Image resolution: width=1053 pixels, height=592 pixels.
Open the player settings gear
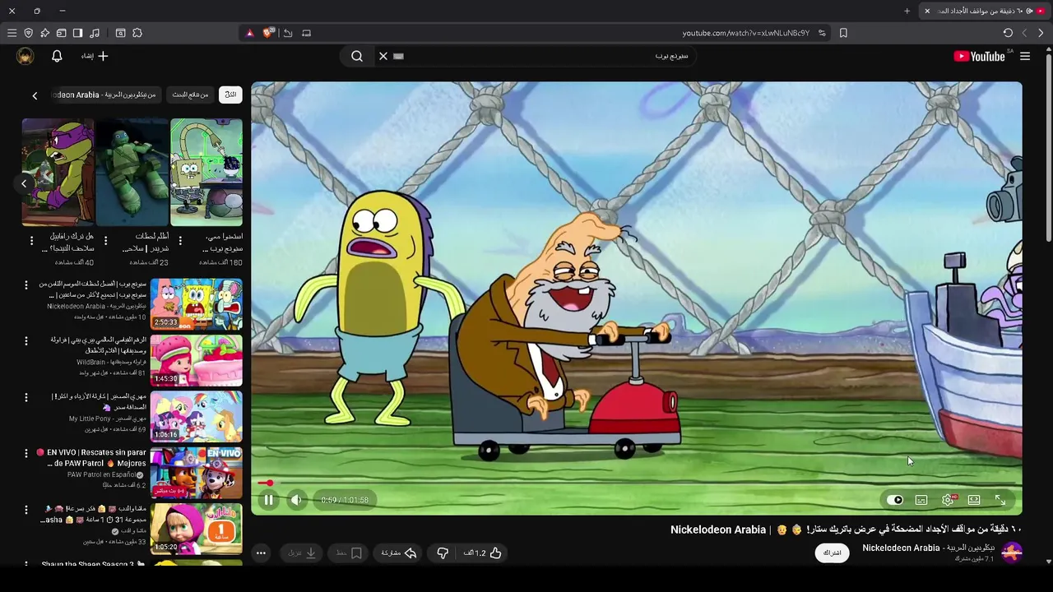tap(948, 500)
